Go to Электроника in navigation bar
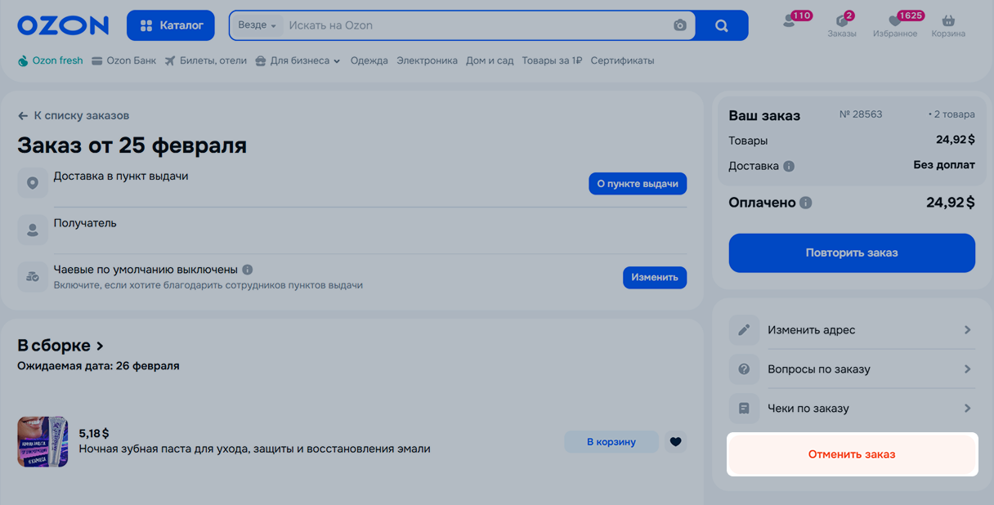Image resolution: width=994 pixels, height=505 pixels. [427, 60]
